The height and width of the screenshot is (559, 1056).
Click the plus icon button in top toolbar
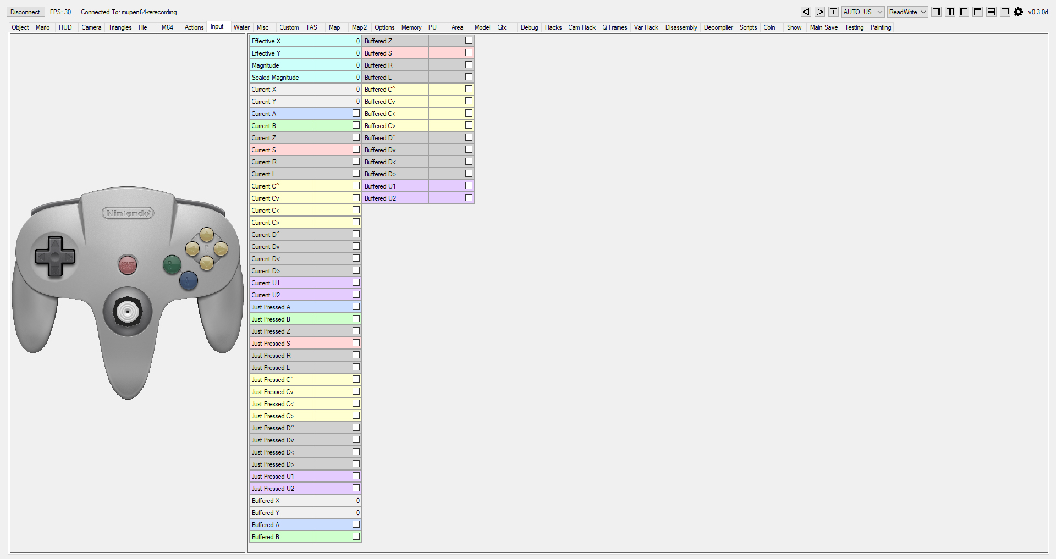(x=833, y=12)
